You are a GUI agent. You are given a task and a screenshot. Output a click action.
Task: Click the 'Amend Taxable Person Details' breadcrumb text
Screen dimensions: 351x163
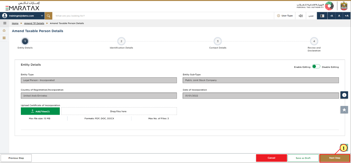pyautogui.click(x=67, y=23)
